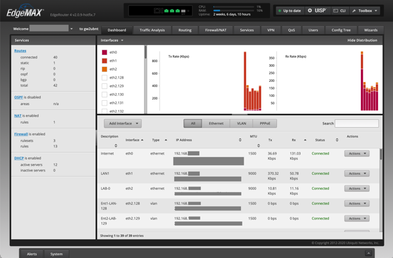This screenshot has width=393, height=258.
Task: Sort table by Interface column arrow
Action: [x=142, y=139]
